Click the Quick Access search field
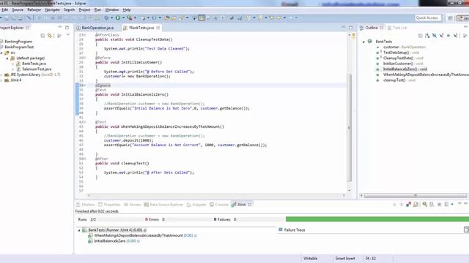Image resolution: width=469 pixels, height=263 pixels. tap(428, 18)
